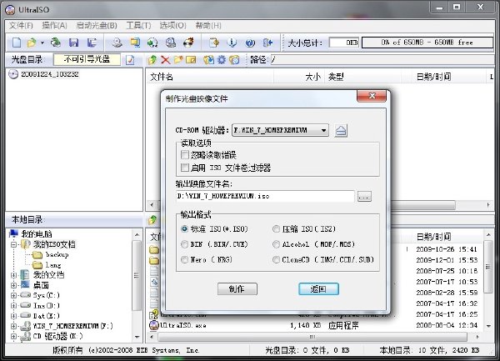Click the blue gear Properties icon
Screen dimensions: 500x361
[222, 60]
